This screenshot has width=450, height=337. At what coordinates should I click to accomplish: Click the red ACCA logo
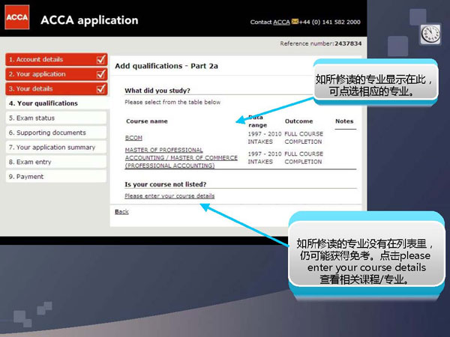click(x=17, y=19)
